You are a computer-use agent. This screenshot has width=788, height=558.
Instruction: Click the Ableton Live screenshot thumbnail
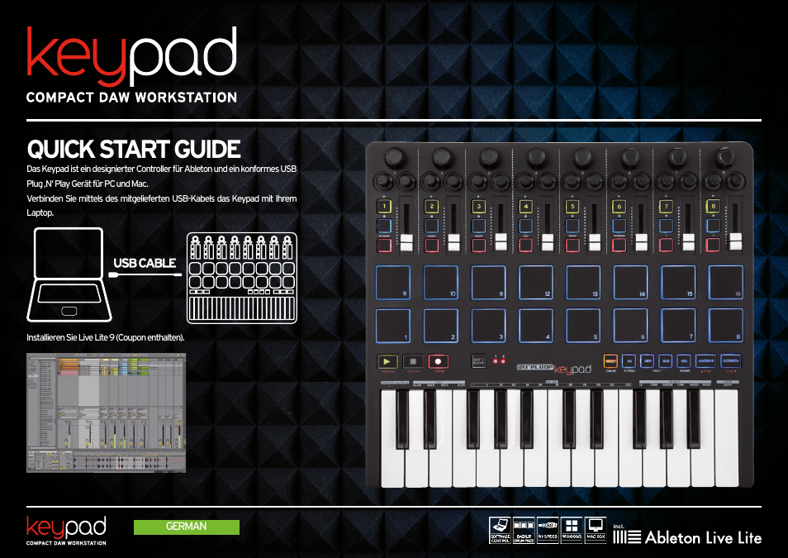coord(106,413)
